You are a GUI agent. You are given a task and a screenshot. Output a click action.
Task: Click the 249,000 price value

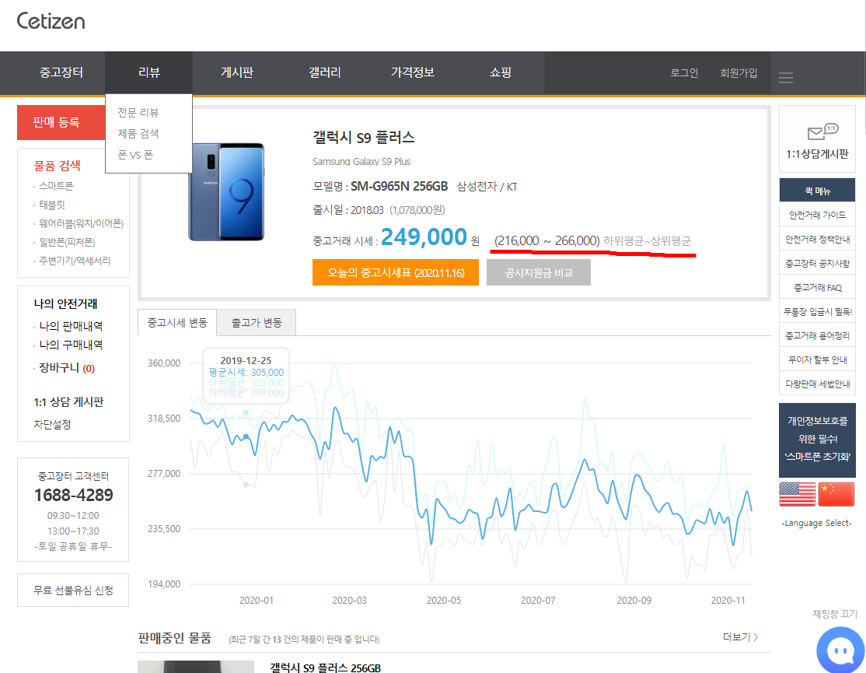click(424, 237)
